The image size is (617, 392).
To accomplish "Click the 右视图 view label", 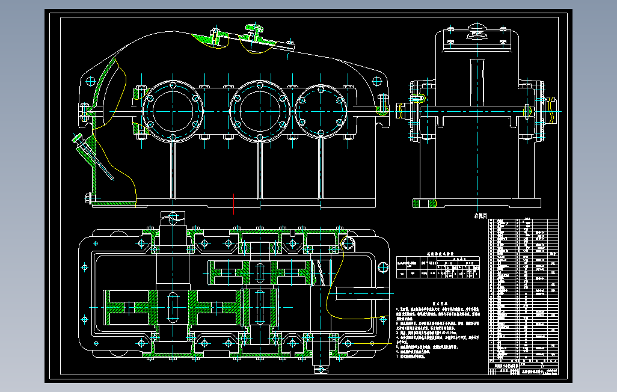I will pyautogui.click(x=480, y=216).
